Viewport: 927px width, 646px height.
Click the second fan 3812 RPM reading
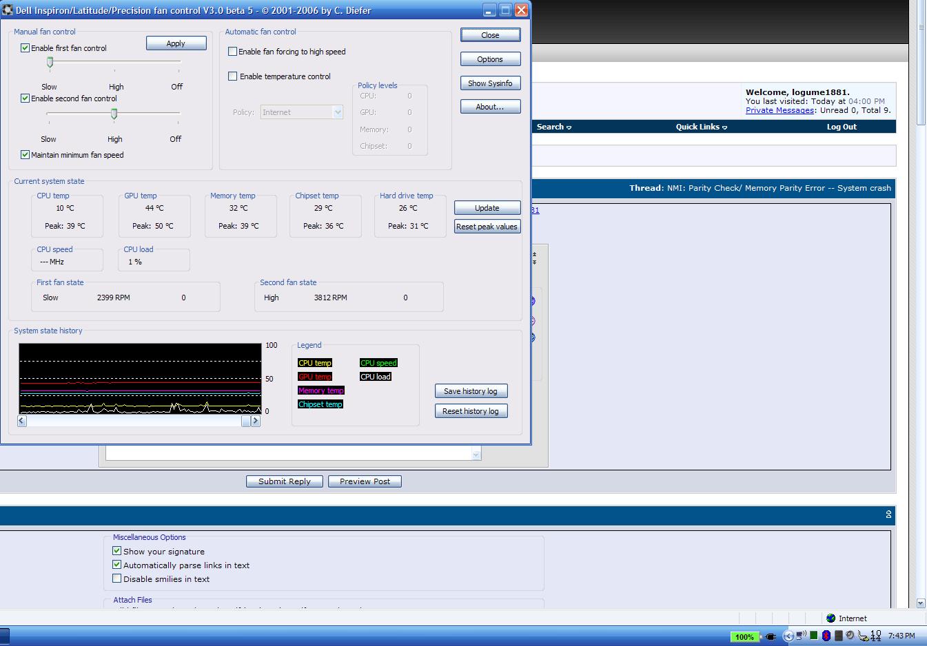point(331,298)
